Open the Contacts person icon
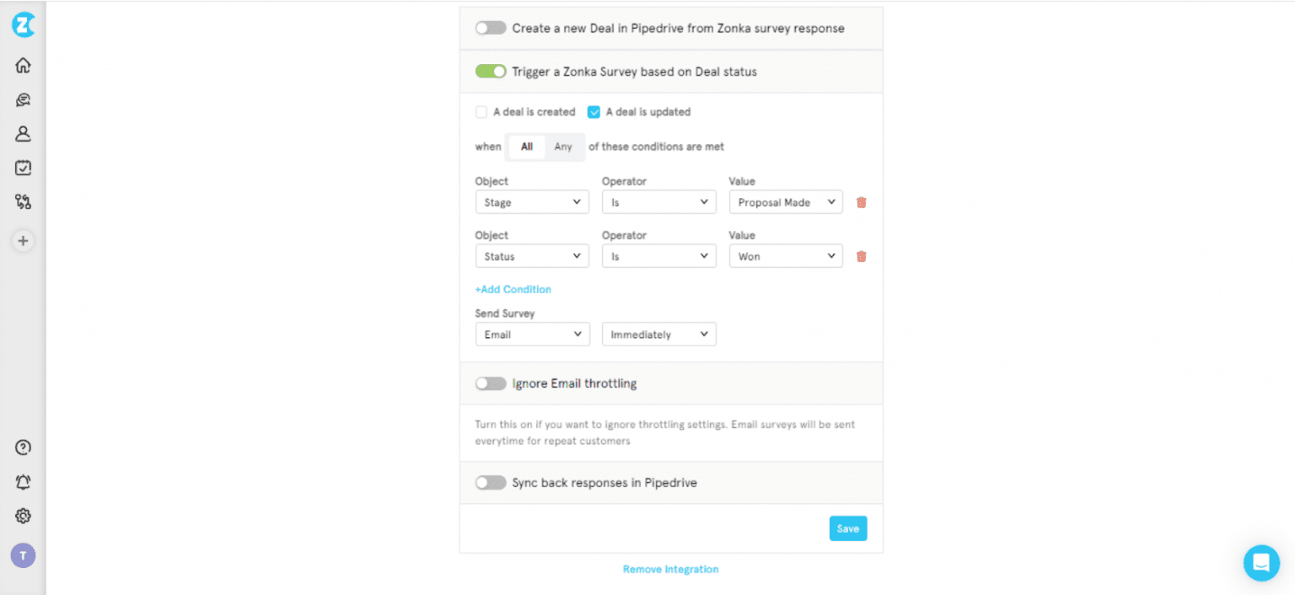The height and width of the screenshot is (595, 1295). (23, 133)
